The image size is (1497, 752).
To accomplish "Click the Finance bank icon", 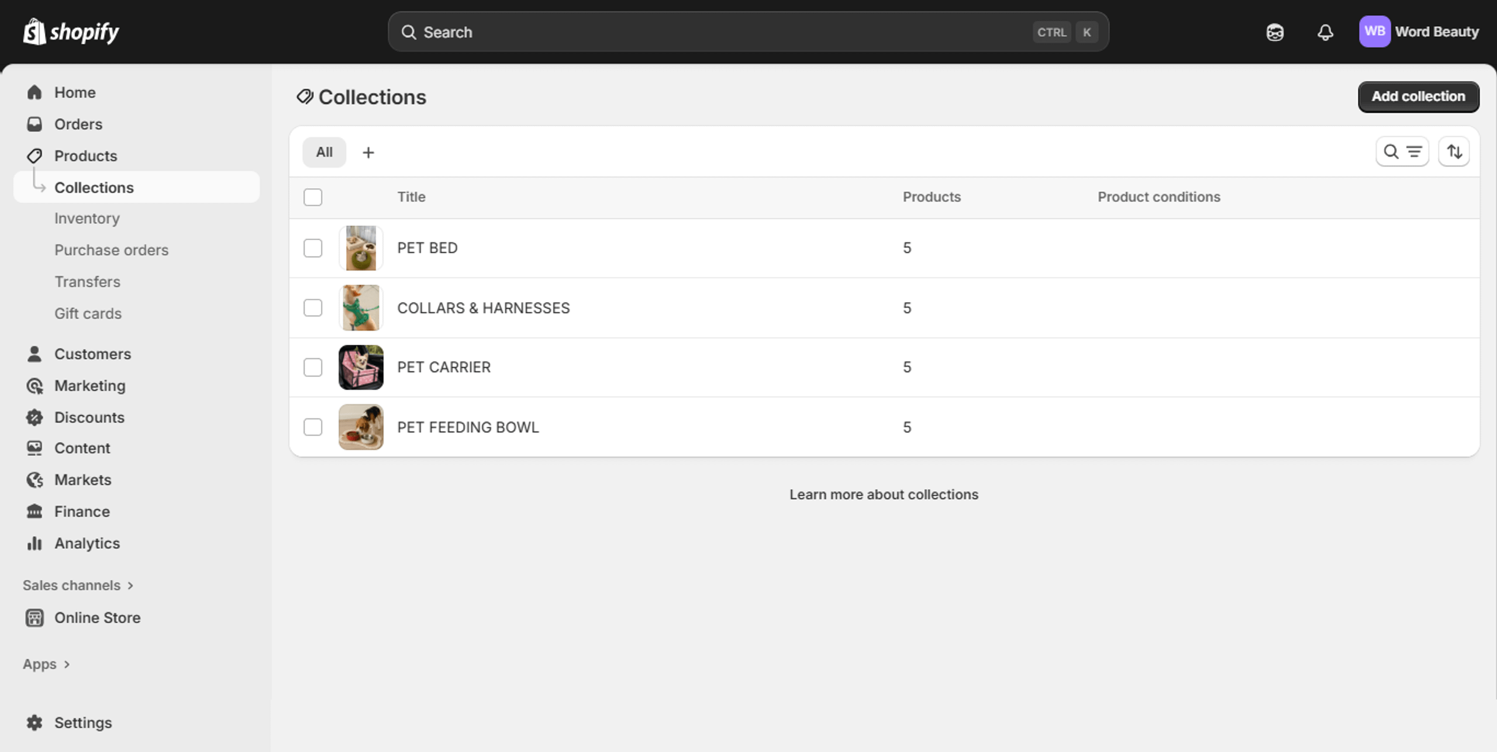I will (35, 511).
